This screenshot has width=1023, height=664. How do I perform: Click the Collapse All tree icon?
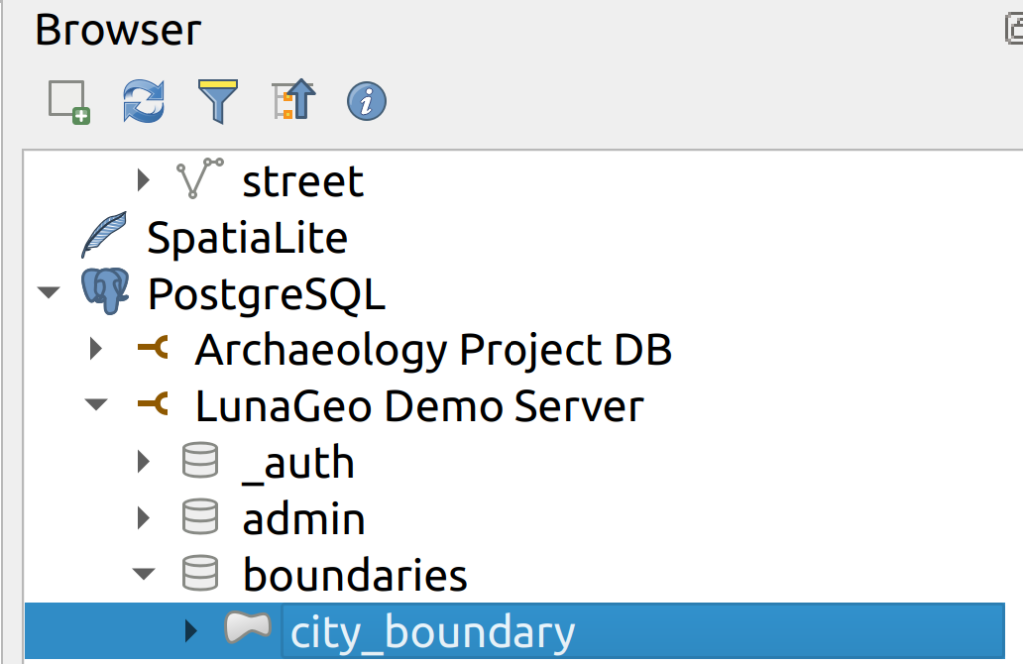[x=293, y=101]
